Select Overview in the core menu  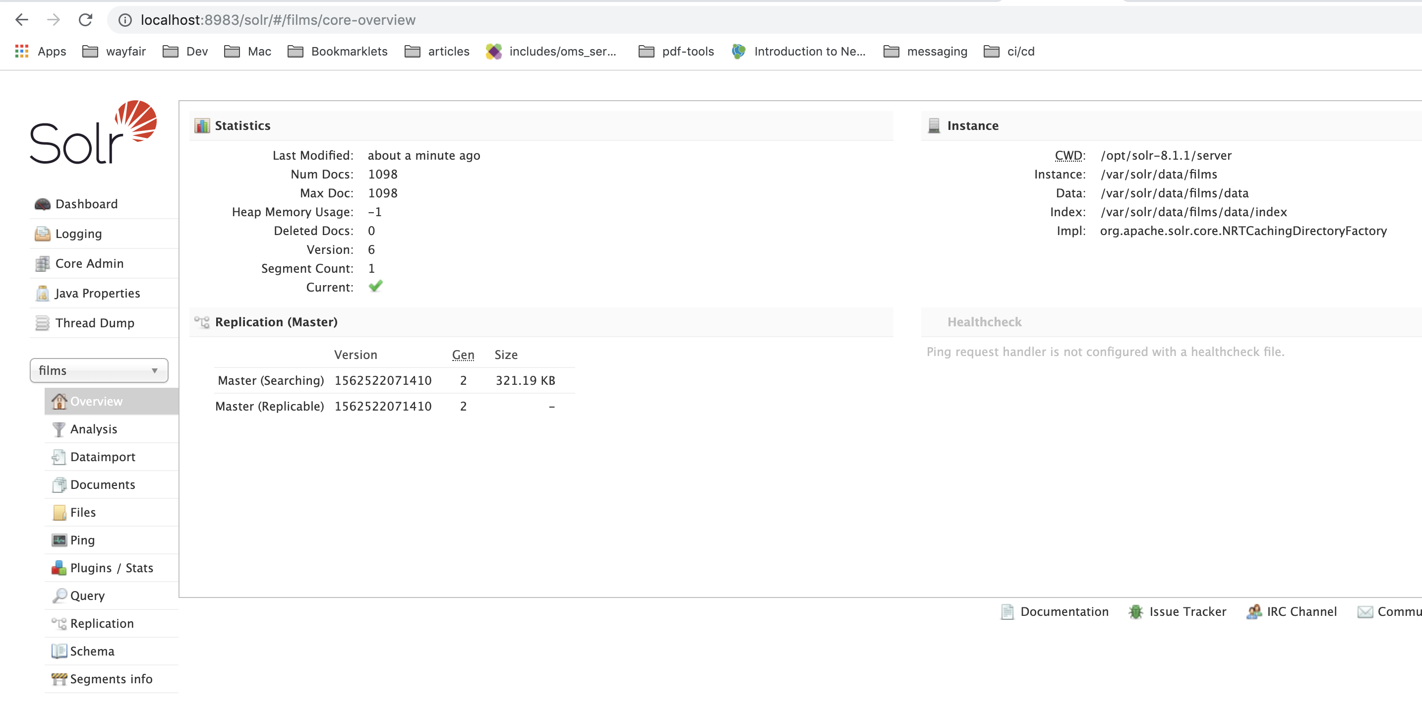97,401
